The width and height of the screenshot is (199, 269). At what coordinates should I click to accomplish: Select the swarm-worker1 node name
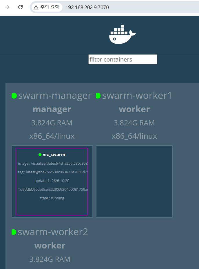(x=137, y=96)
